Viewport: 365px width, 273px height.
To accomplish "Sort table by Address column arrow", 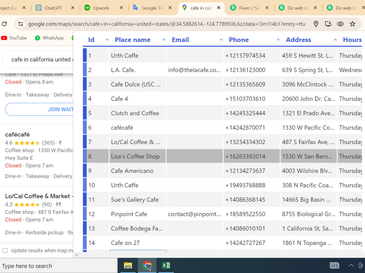I will click(x=335, y=39).
